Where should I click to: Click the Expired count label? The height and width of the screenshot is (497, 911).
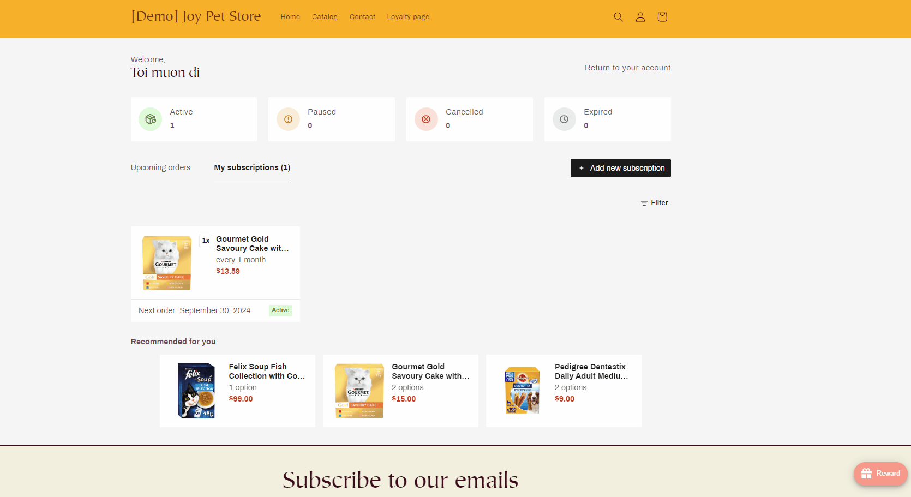tap(598, 112)
